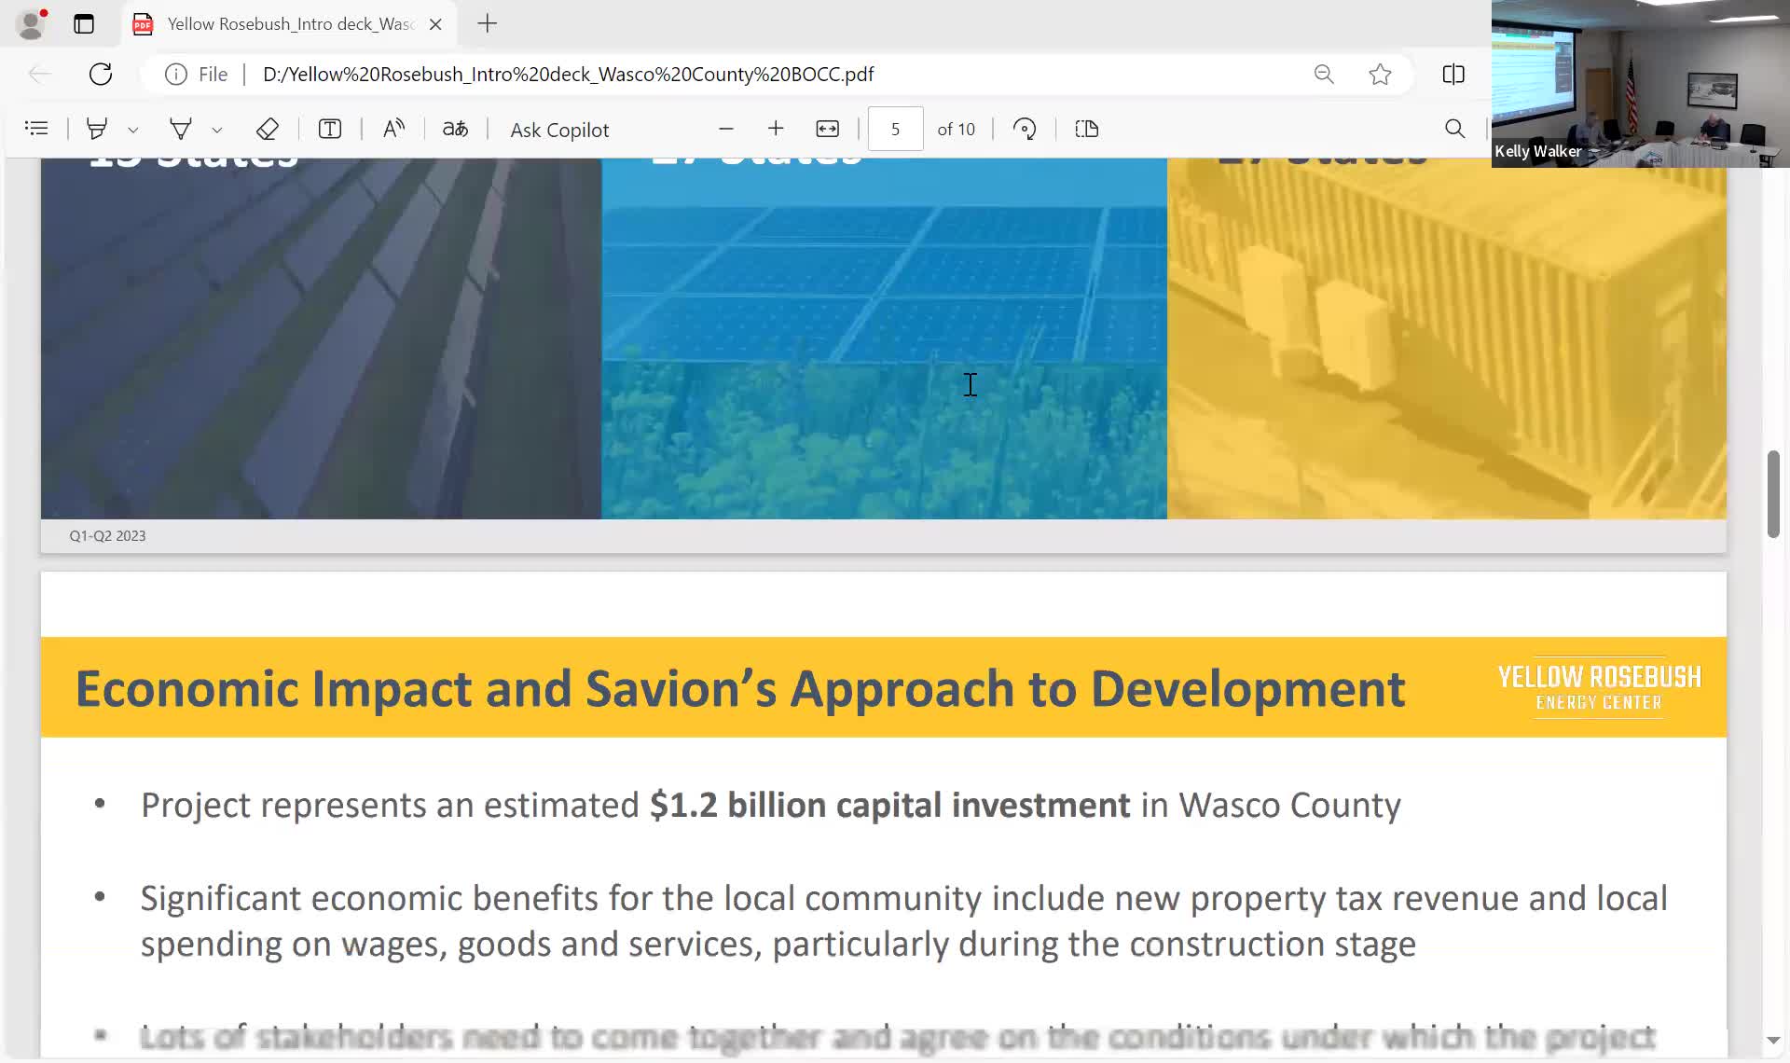
Task: Expand the Highlight tool options
Action: point(133,130)
